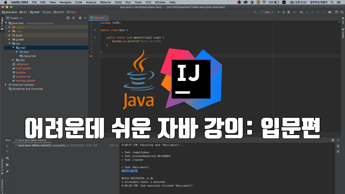Start debugging with the bug icon
The image size is (345, 194).
pos(284,12)
